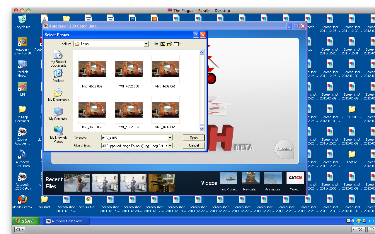Click the Cancel button
This screenshot has width=375, height=234.
pos(194,145)
